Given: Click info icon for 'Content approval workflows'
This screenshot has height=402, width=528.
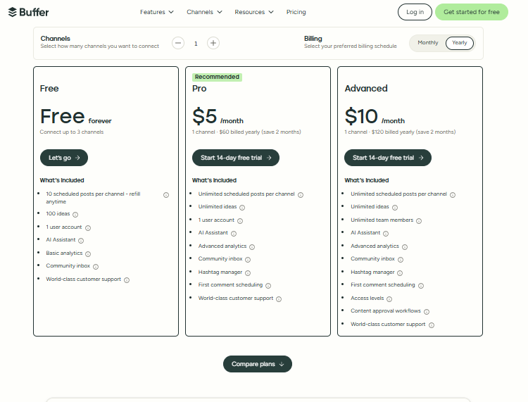Looking at the screenshot, I should 427,312.
